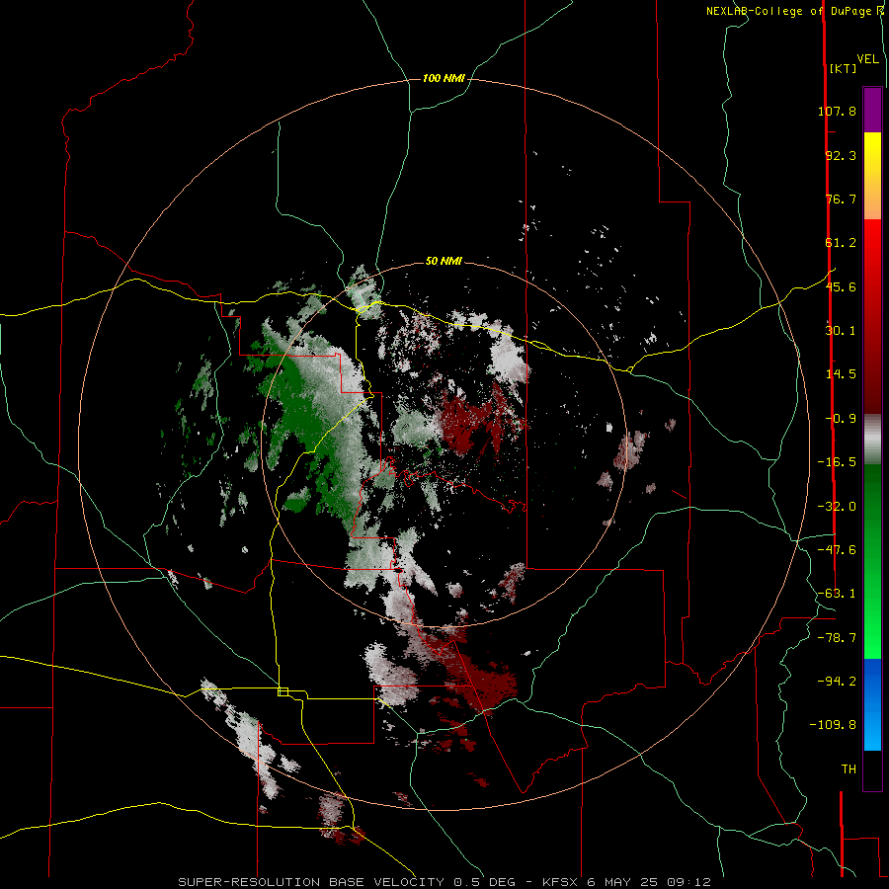
Task: Pick the blue segment of color bar
Action: tap(872, 704)
